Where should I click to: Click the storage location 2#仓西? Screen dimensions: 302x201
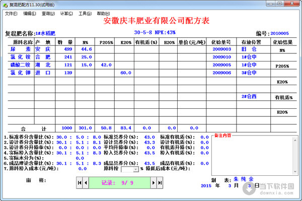tap(249, 96)
